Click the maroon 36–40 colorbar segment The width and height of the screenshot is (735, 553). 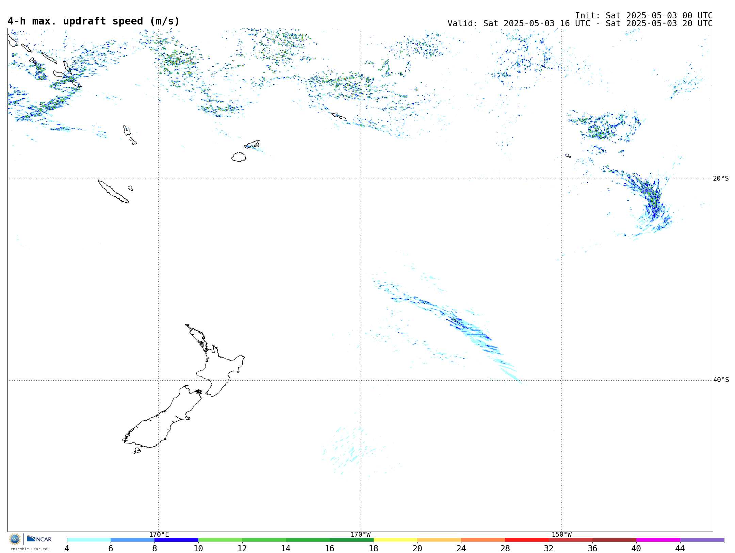point(615,540)
